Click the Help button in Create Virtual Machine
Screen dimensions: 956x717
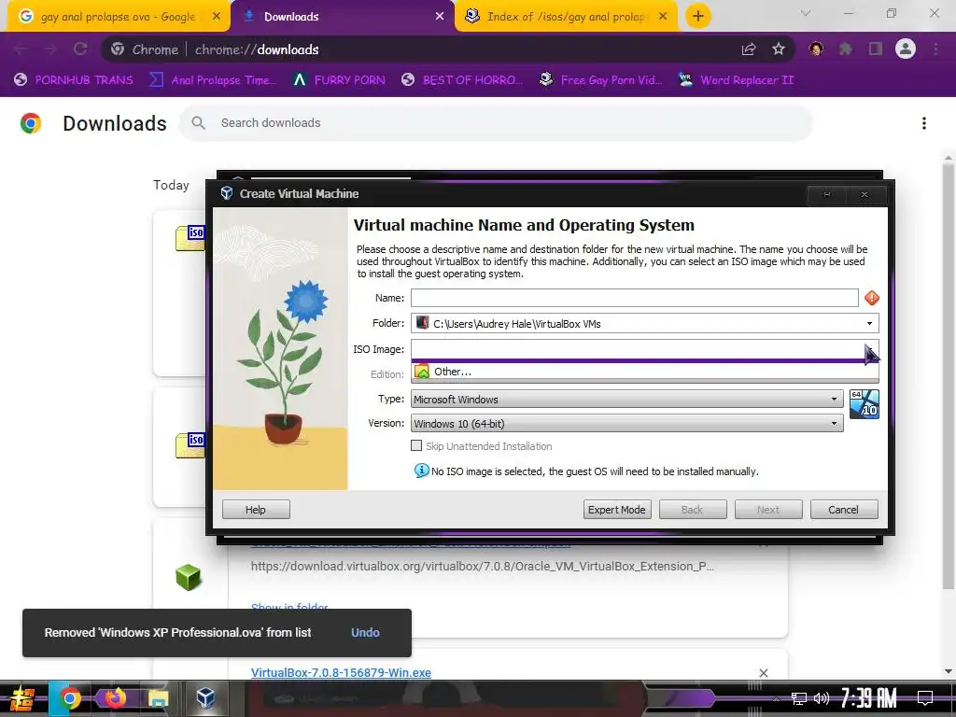click(x=256, y=509)
